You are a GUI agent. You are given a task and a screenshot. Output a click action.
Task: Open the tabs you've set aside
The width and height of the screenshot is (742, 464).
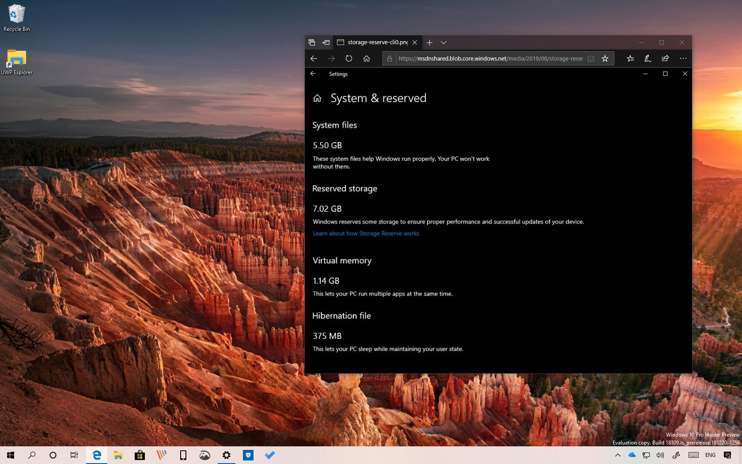[x=312, y=42]
